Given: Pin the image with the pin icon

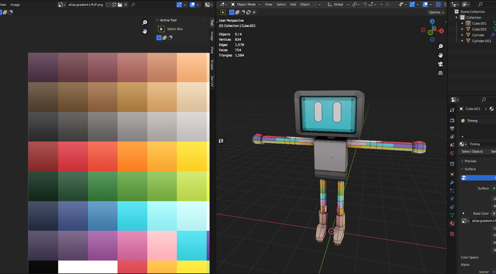Looking at the screenshot, I should point(133,5).
